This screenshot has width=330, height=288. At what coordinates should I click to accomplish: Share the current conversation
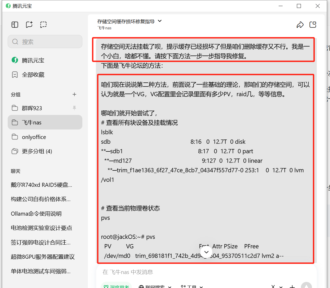coord(300,24)
